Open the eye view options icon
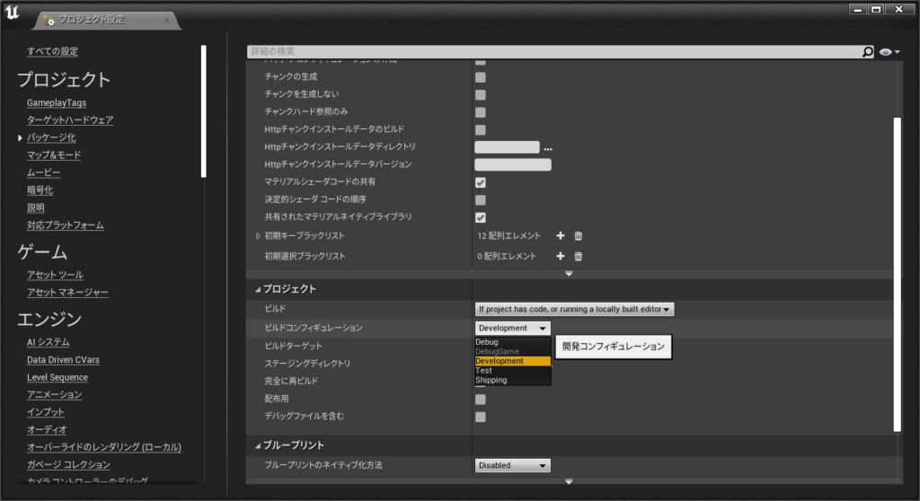920x501 pixels. [889, 52]
